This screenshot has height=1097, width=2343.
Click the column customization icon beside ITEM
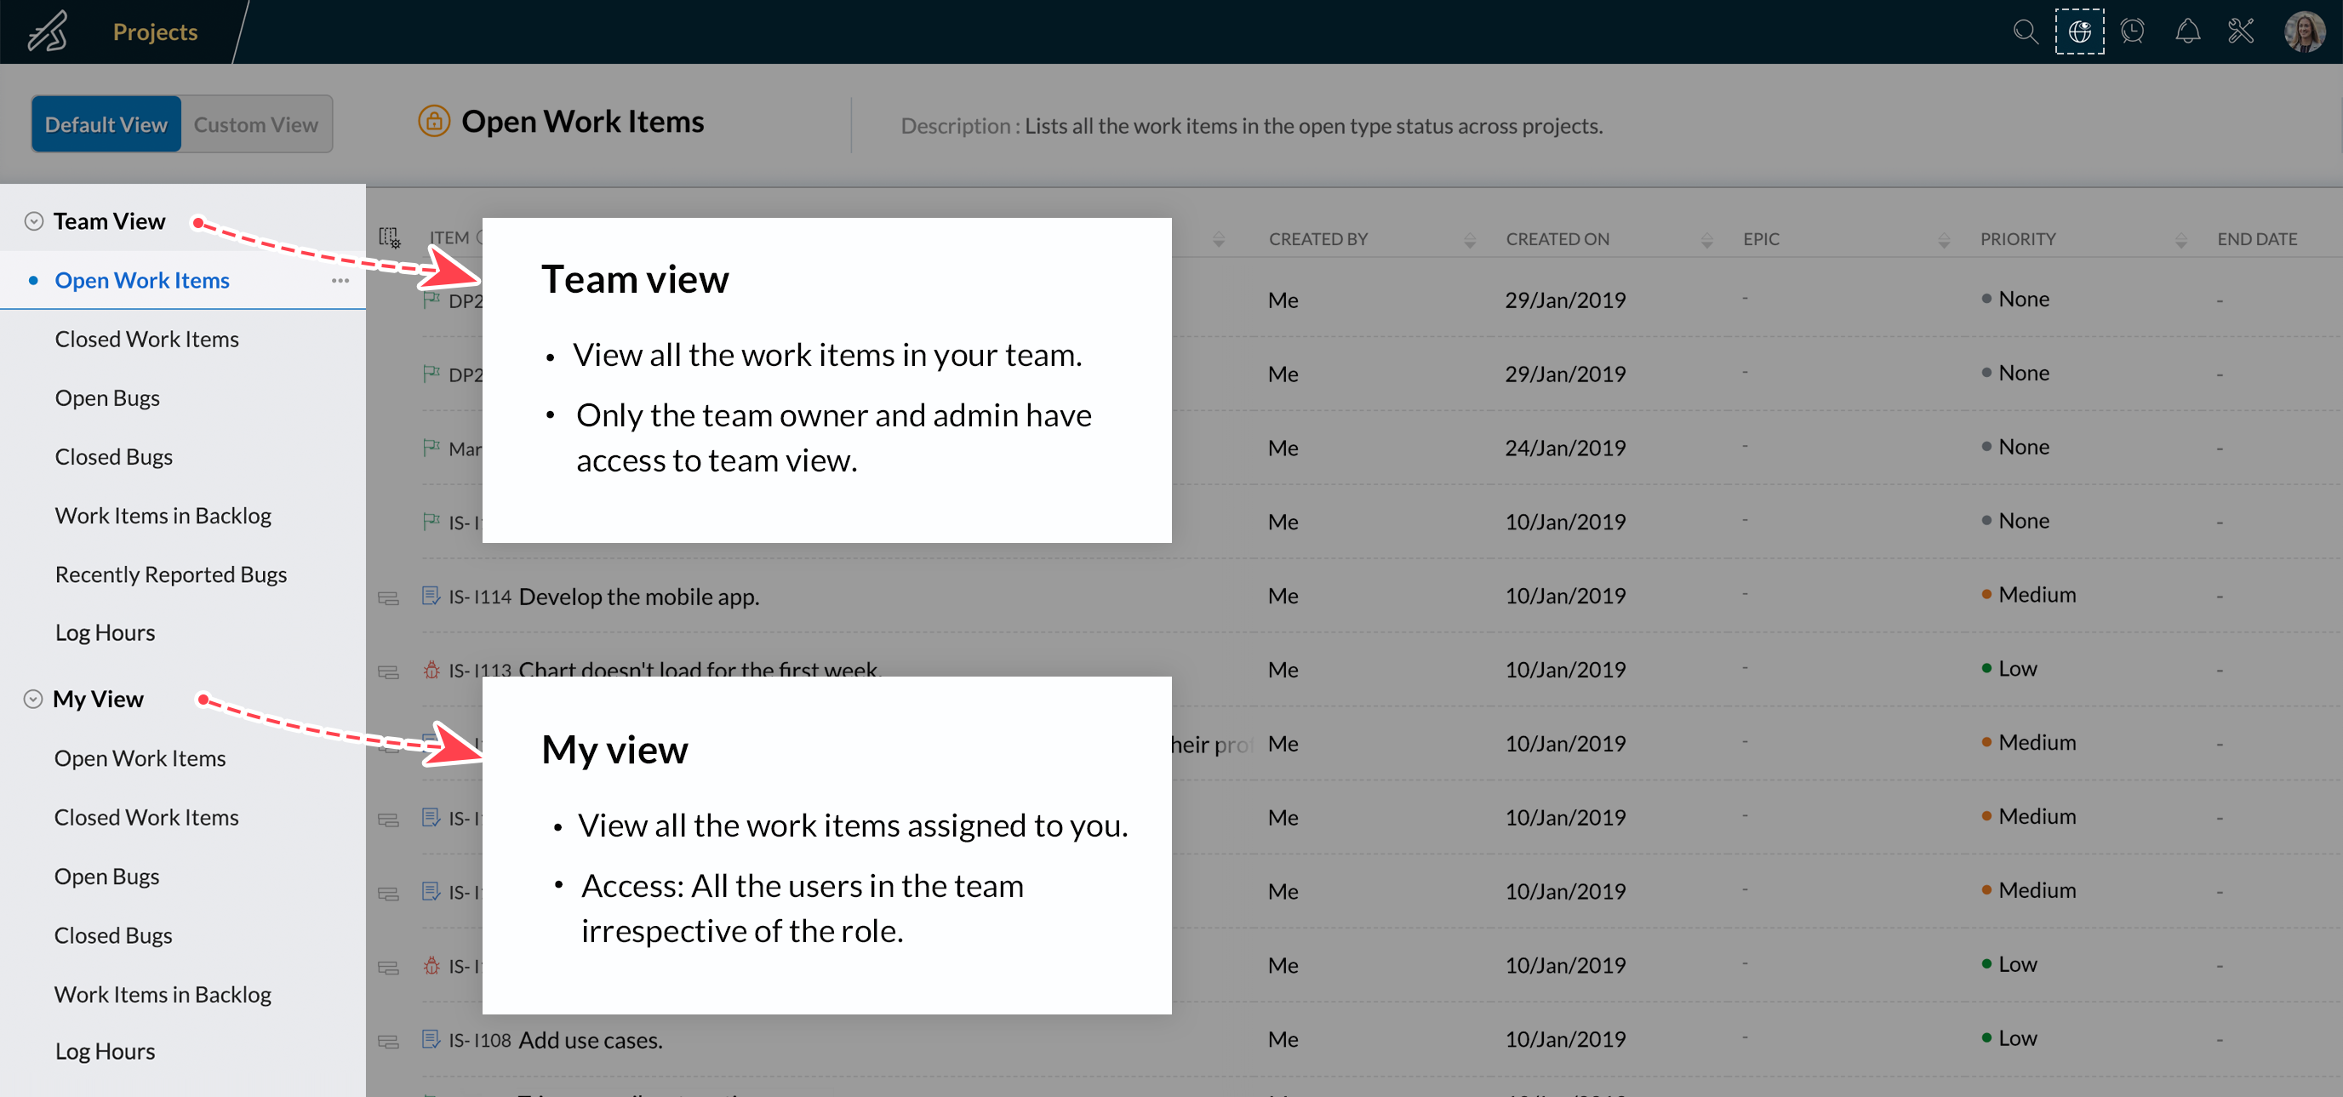click(389, 238)
